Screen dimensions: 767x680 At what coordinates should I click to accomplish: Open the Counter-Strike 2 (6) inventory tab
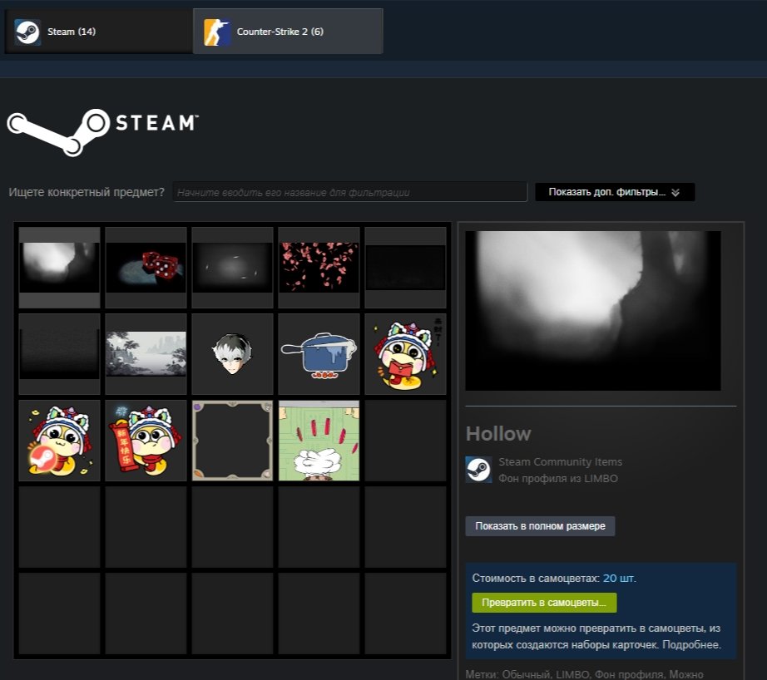(x=288, y=32)
